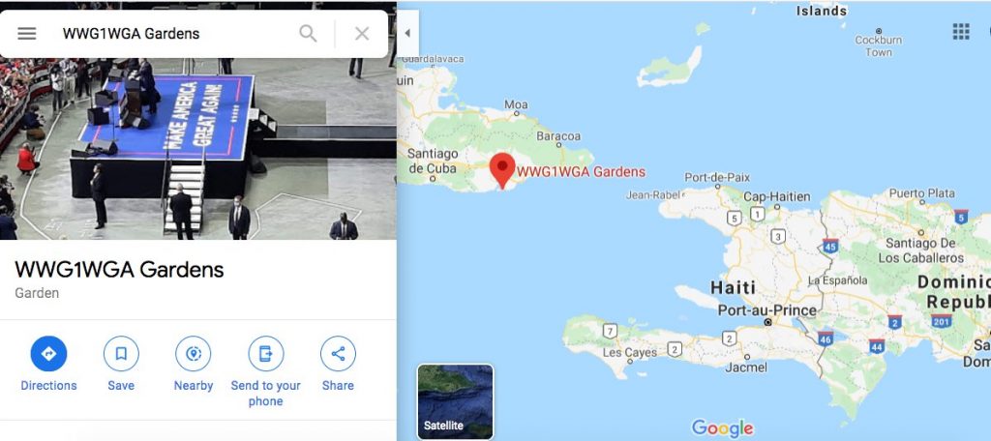Search Nearby using the Nearby icon
Screen dimensions: 991x441
pyautogui.click(x=194, y=354)
